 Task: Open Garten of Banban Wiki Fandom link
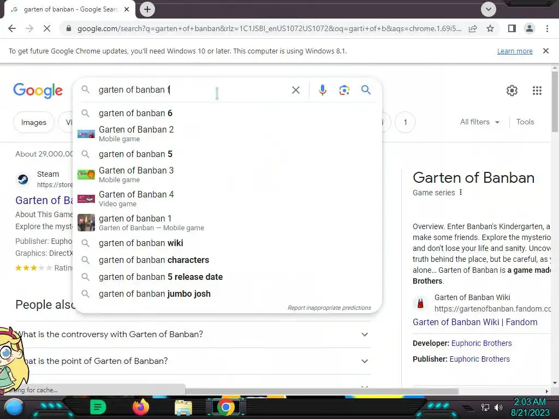coord(475,322)
